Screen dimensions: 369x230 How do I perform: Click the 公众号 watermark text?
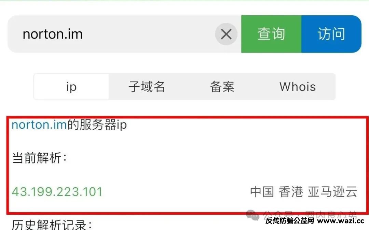[x=278, y=214]
